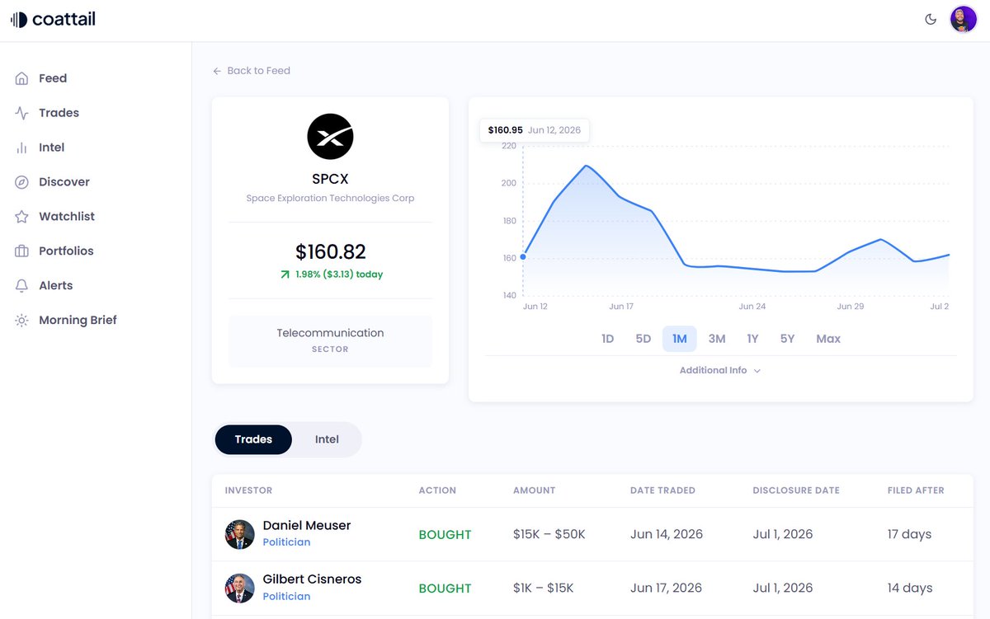Image resolution: width=990 pixels, height=619 pixels.
Task: Click the SPCX company logo
Action: tap(330, 137)
